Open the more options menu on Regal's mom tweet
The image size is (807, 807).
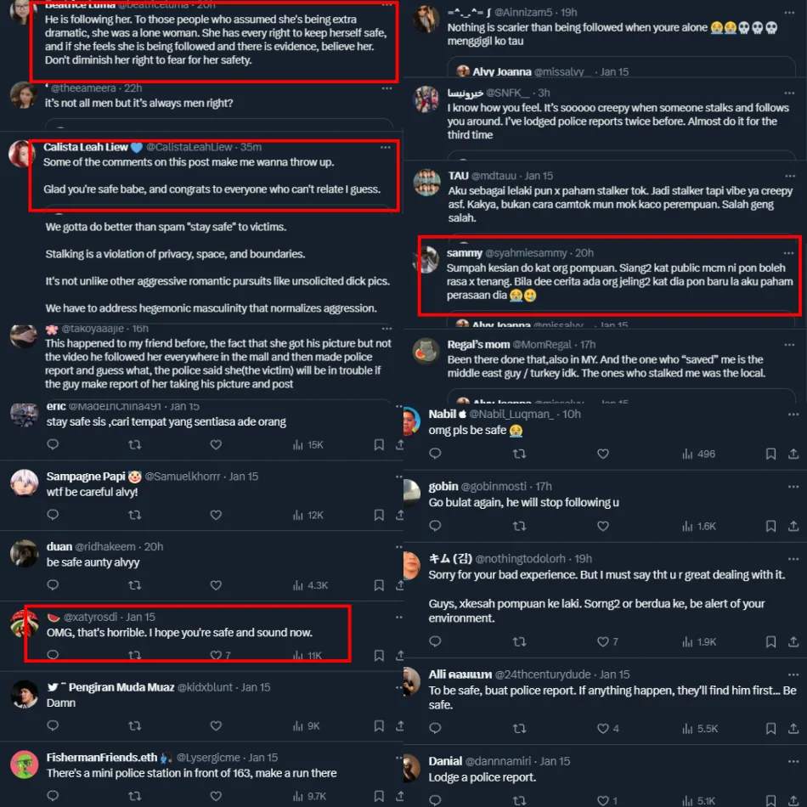pyautogui.click(x=789, y=344)
